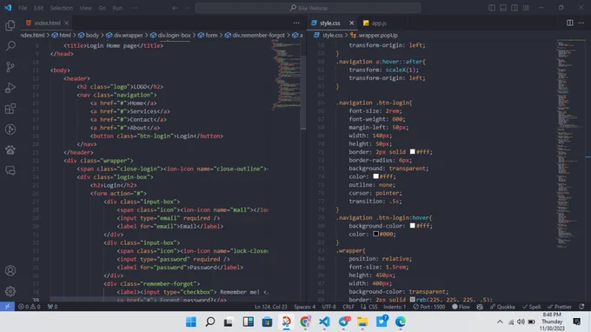591x332 pixels.
Task: Open the Go menu
Action: [102, 8]
